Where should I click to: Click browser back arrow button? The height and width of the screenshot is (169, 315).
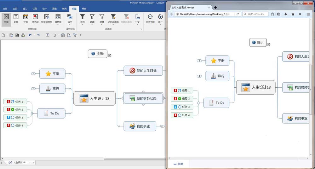172,14
